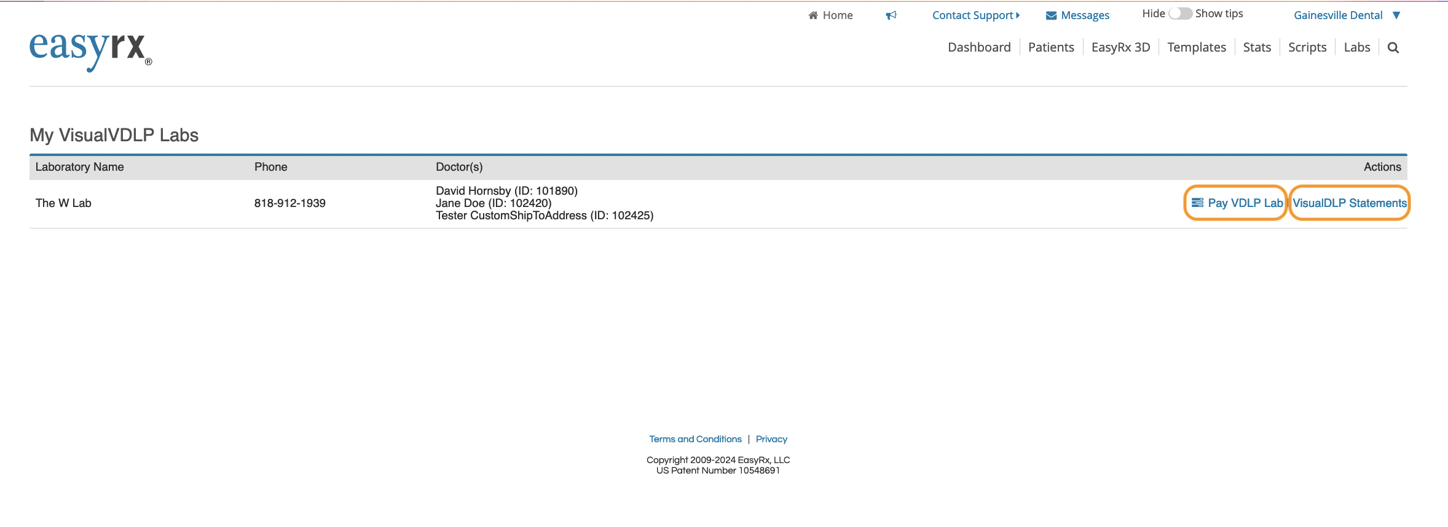This screenshot has height=527, width=1448.
Task: Select The W Lab laboratory name
Action: 63,203
